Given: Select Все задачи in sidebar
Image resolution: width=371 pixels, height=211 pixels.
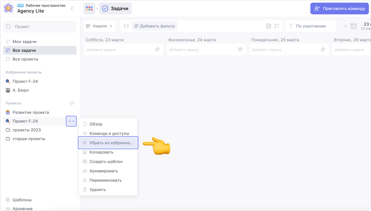Looking at the screenshot, I should (x=40, y=50).
